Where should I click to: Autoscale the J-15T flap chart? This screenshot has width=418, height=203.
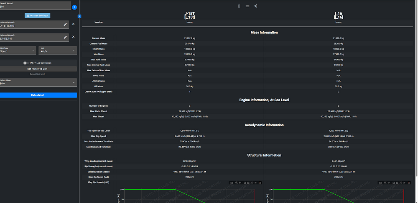coord(252,183)
